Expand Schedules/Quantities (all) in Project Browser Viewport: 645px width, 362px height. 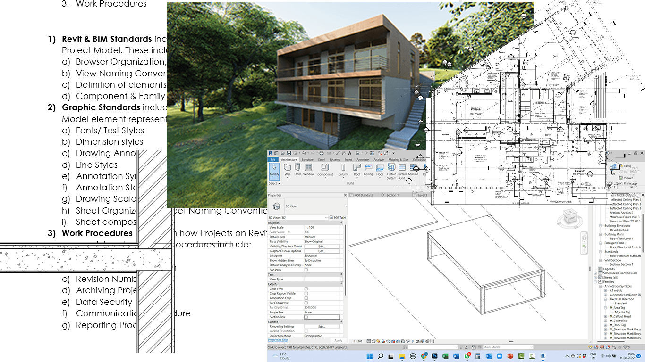pyautogui.click(x=595, y=273)
